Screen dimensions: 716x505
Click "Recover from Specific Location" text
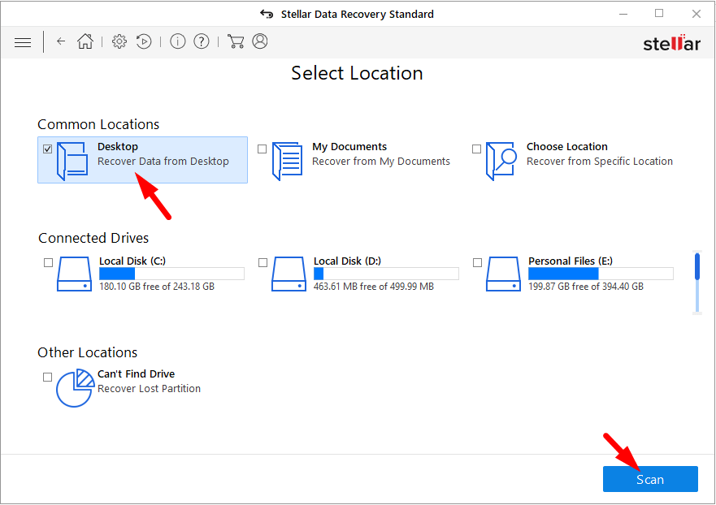point(600,162)
